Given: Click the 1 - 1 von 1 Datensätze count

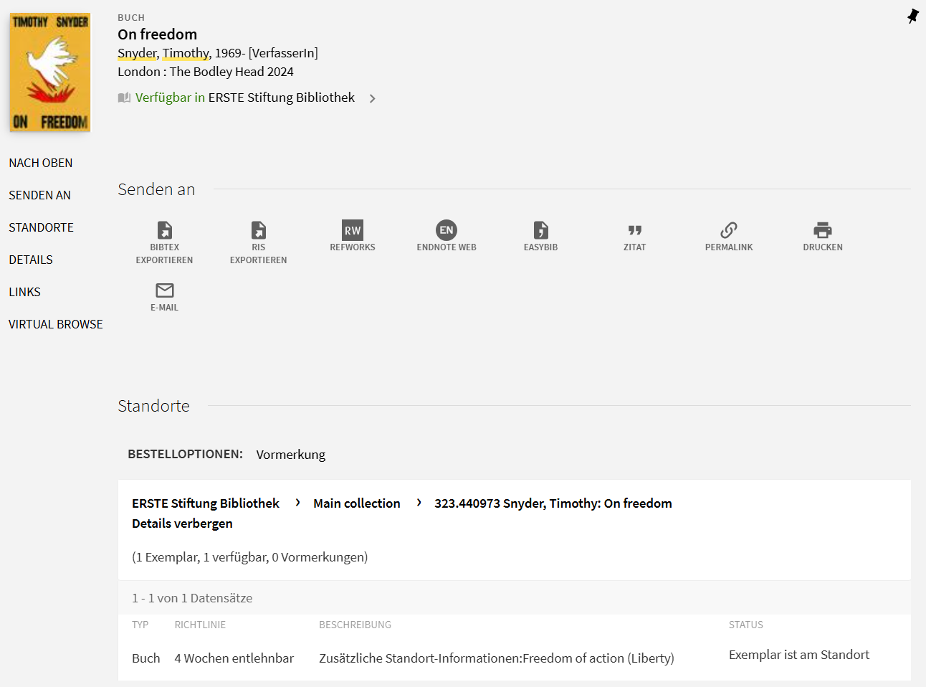Looking at the screenshot, I should coord(192,598).
